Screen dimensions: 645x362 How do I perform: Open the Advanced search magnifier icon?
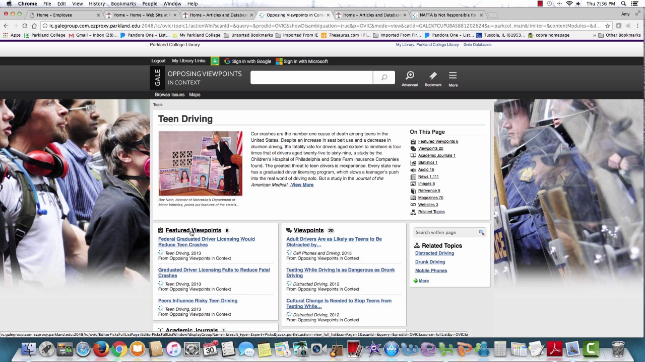pos(410,75)
